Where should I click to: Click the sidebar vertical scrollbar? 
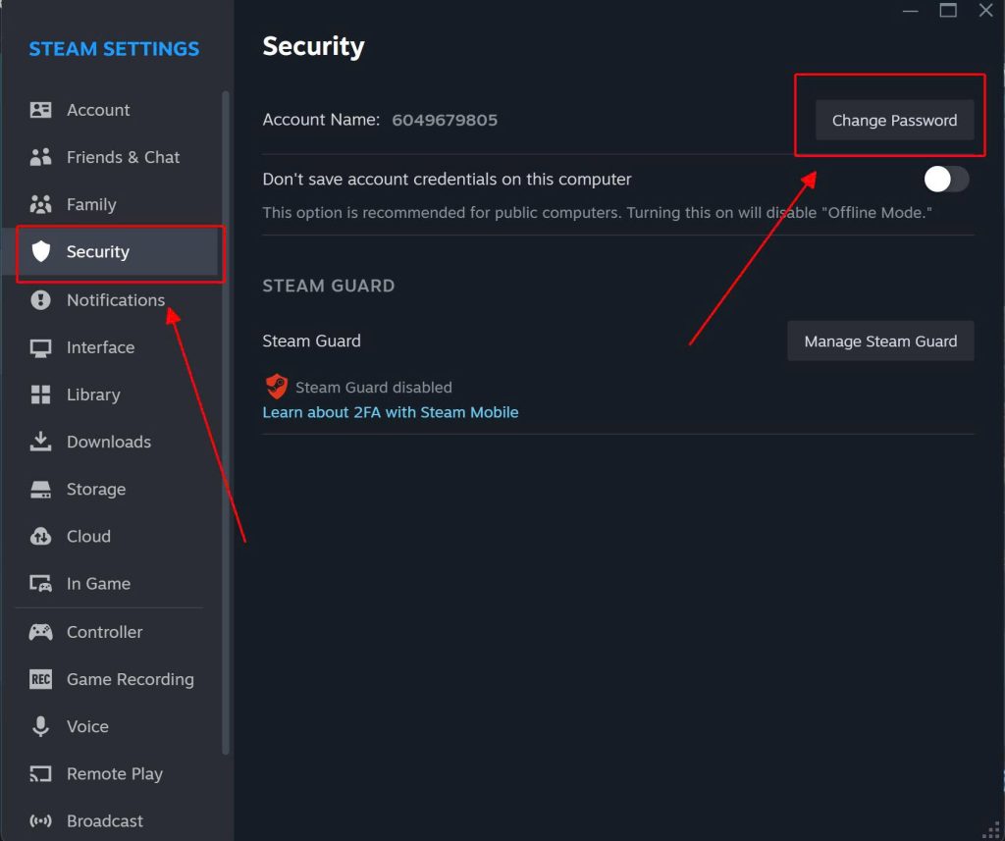click(226, 423)
